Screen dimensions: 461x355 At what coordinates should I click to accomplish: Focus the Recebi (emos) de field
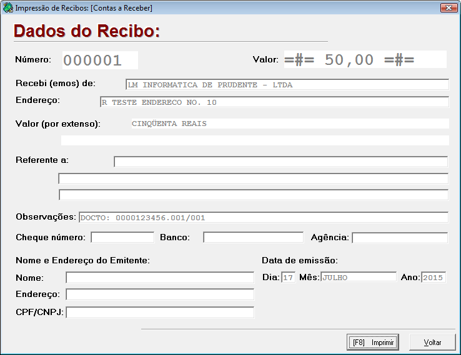[x=287, y=85]
